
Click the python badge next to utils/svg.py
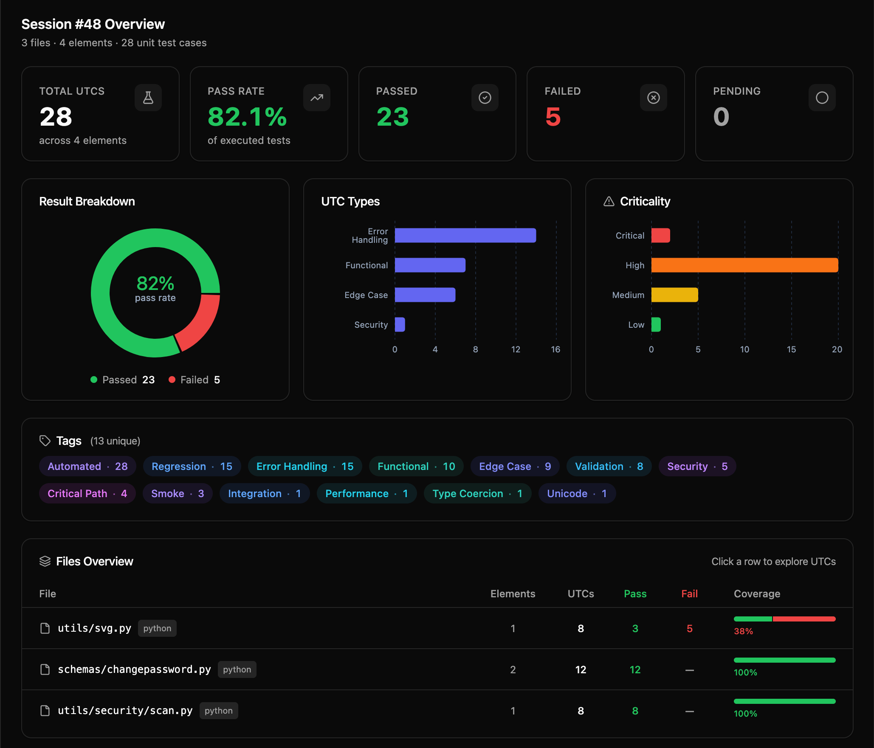tap(157, 628)
